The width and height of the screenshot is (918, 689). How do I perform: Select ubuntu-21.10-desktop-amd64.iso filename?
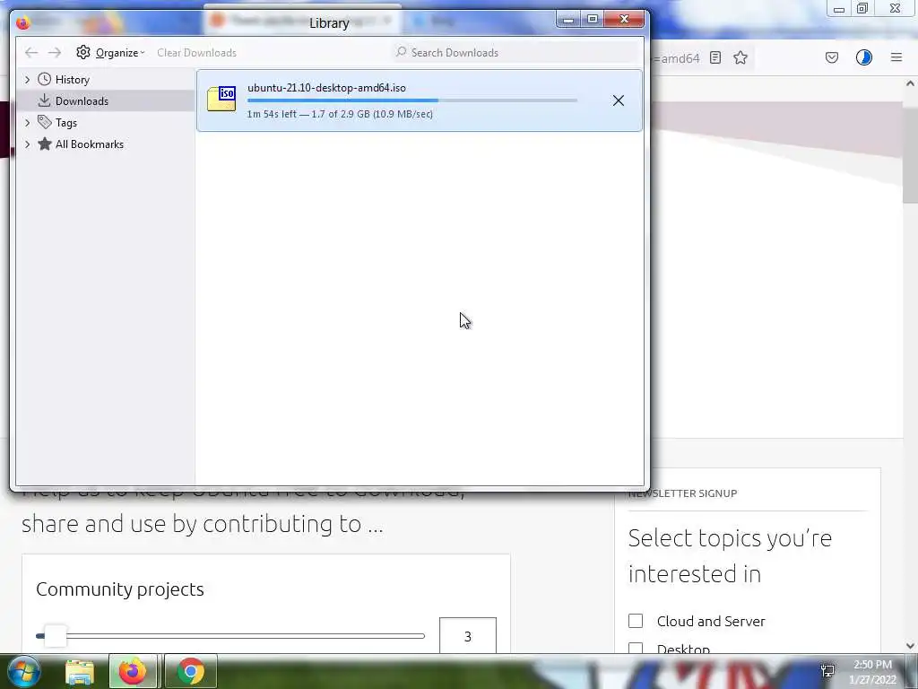pos(326,88)
